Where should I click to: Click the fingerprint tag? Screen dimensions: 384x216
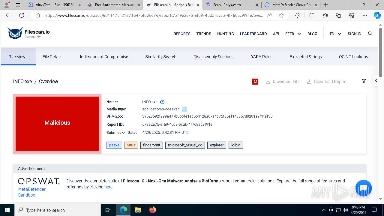152,145
